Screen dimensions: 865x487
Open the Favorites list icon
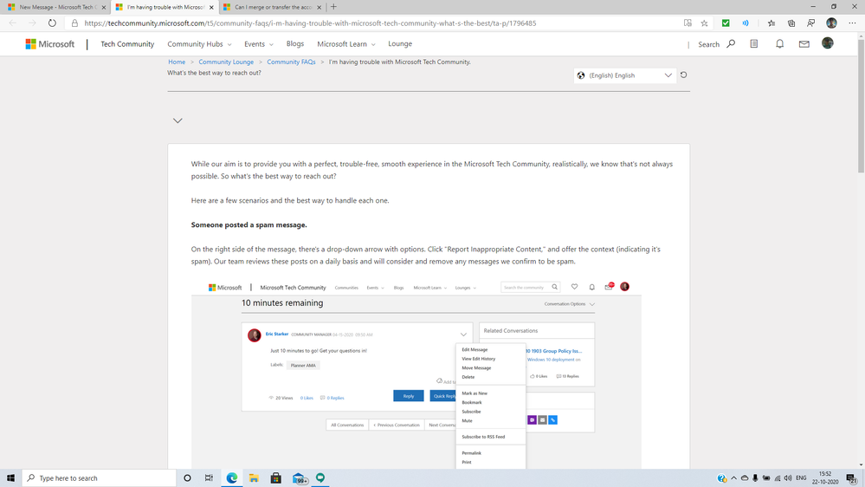[x=771, y=23]
